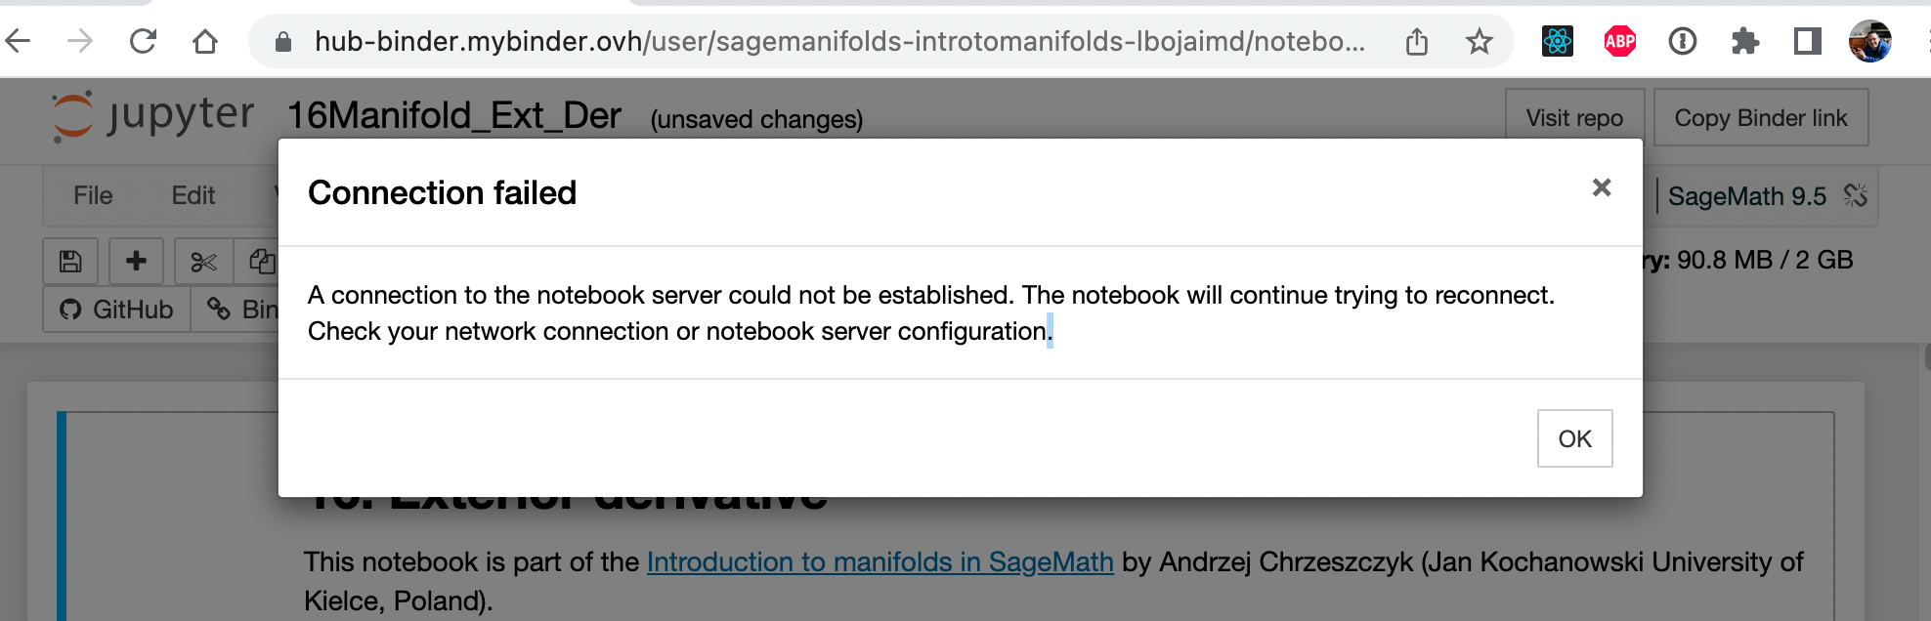Screen dimensions: 1931x621
Task: Open the Adblock Plus extension
Action: [x=1619, y=41]
